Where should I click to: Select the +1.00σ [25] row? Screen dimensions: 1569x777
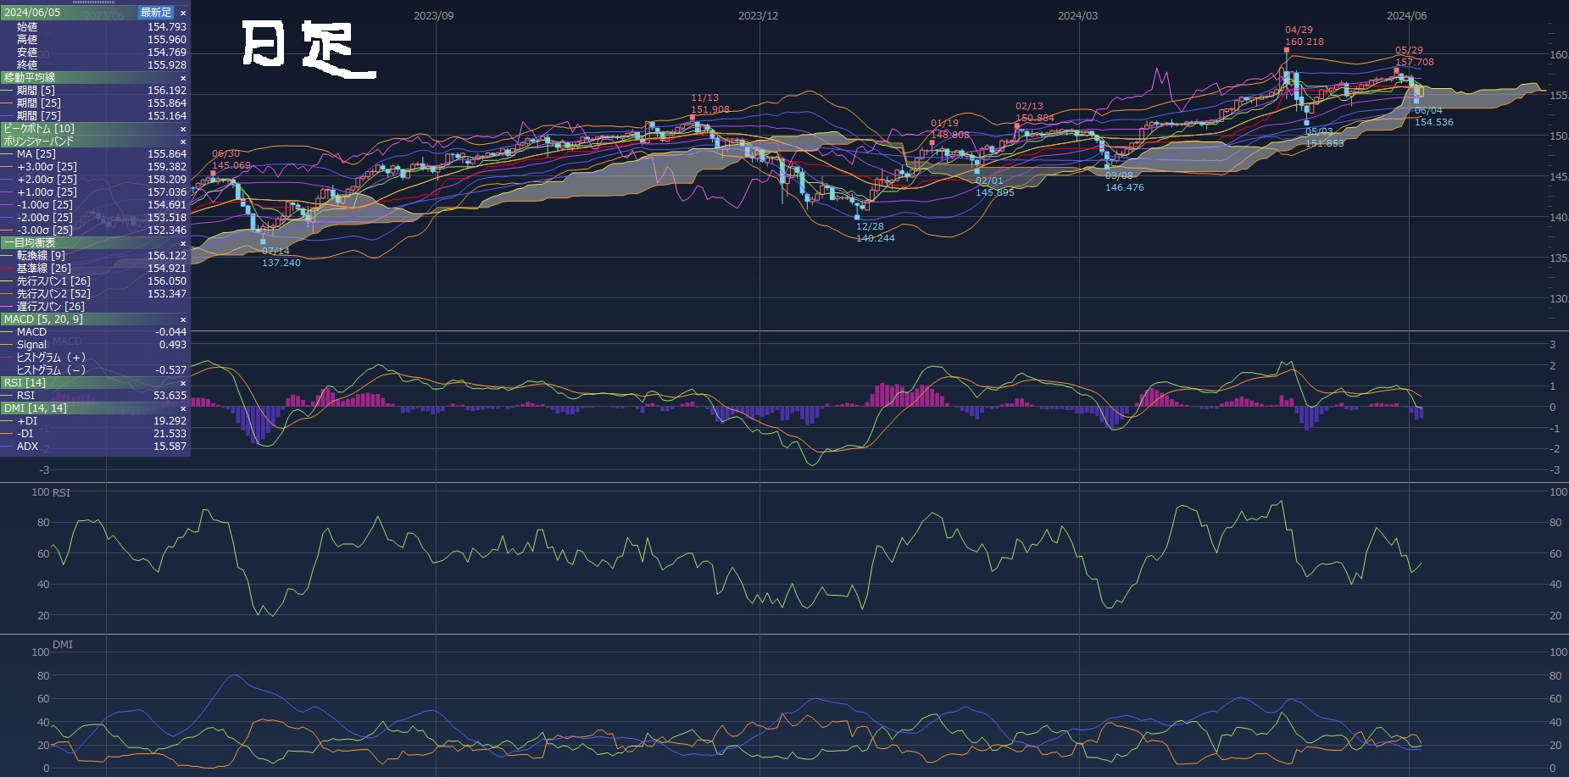click(95, 192)
